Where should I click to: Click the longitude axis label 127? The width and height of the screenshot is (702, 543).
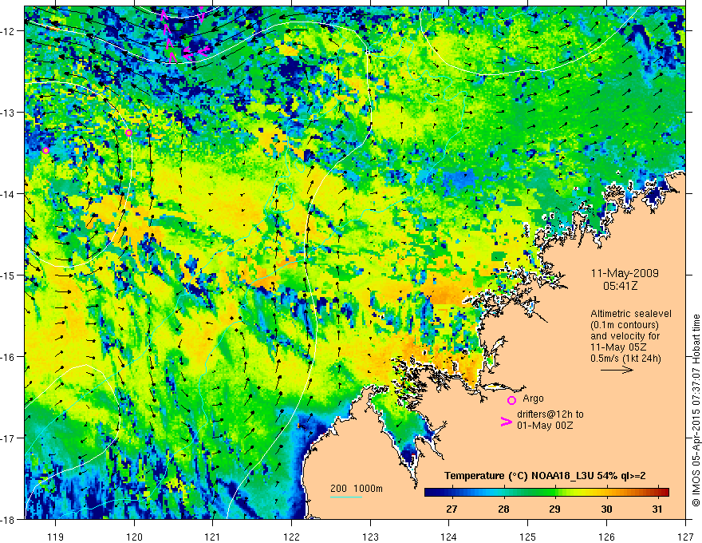685,537
